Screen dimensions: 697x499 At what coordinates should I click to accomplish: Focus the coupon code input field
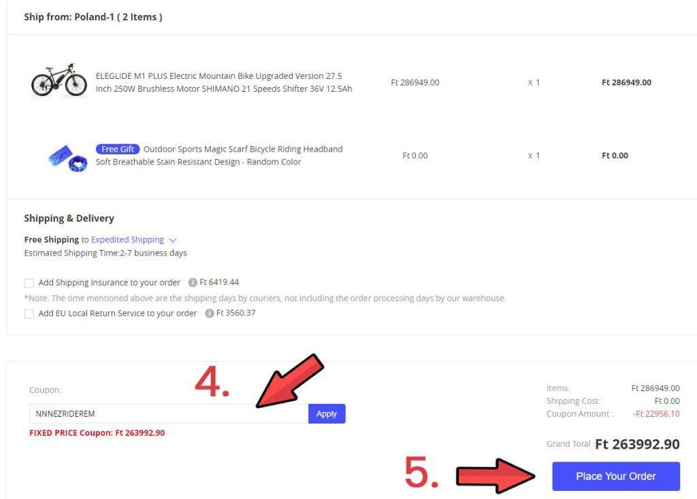[x=169, y=413]
